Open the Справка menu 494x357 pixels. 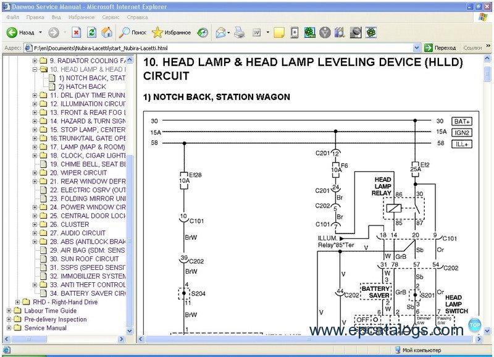click(137, 17)
